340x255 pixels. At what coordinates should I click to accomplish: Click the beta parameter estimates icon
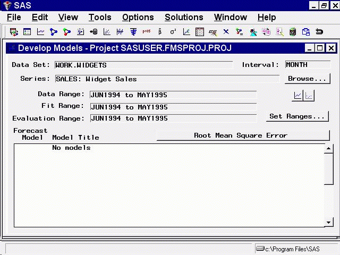click(x=160, y=32)
